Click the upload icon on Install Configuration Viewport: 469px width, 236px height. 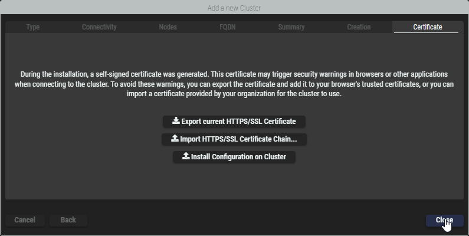click(x=186, y=156)
